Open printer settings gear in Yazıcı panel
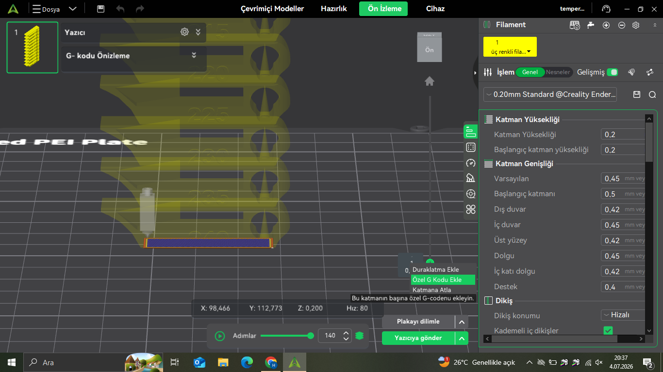663x372 pixels. (184, 32)
